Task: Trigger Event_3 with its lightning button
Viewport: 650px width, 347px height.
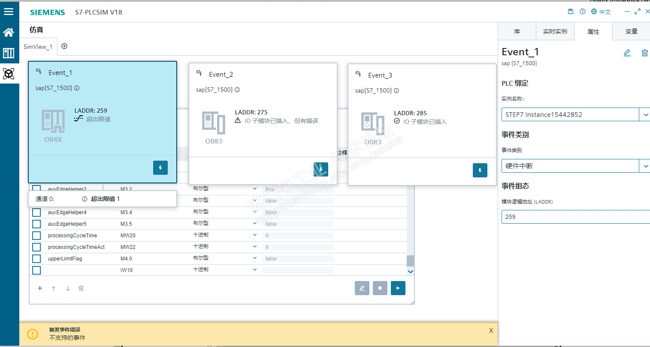Action: pos(480,171)
